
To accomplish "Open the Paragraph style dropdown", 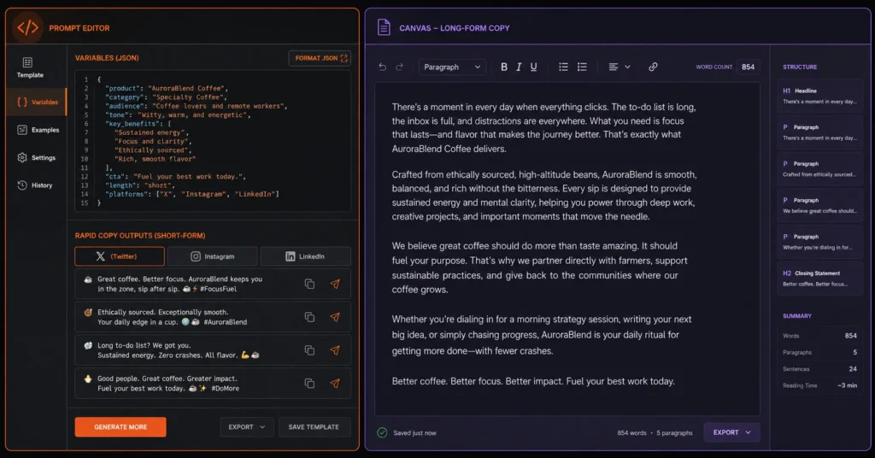I will pyautogui.click(x=452, y=67).
